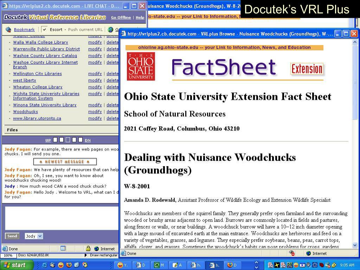Open www.library.utoronto.ca bookmark
360x270 pixels.
coord(37,118)
